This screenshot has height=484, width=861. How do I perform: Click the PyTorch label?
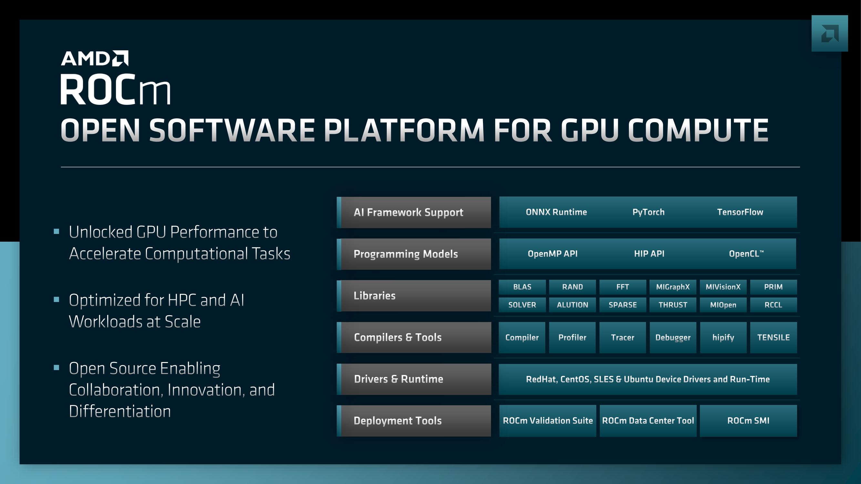tap(649, 212)
